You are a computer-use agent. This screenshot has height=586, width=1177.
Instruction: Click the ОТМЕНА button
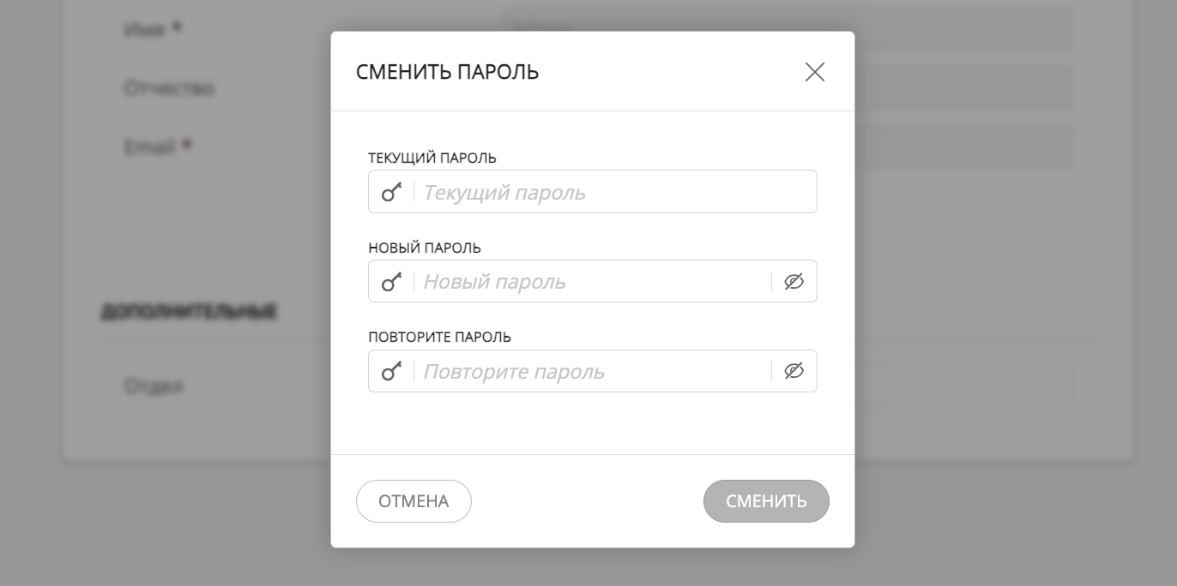[x=413, y=501]
